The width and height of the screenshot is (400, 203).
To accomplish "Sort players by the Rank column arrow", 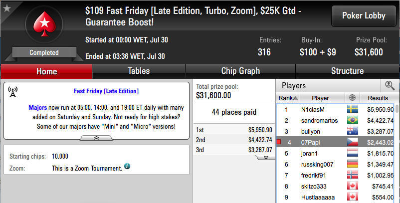I will coord(295,98).
